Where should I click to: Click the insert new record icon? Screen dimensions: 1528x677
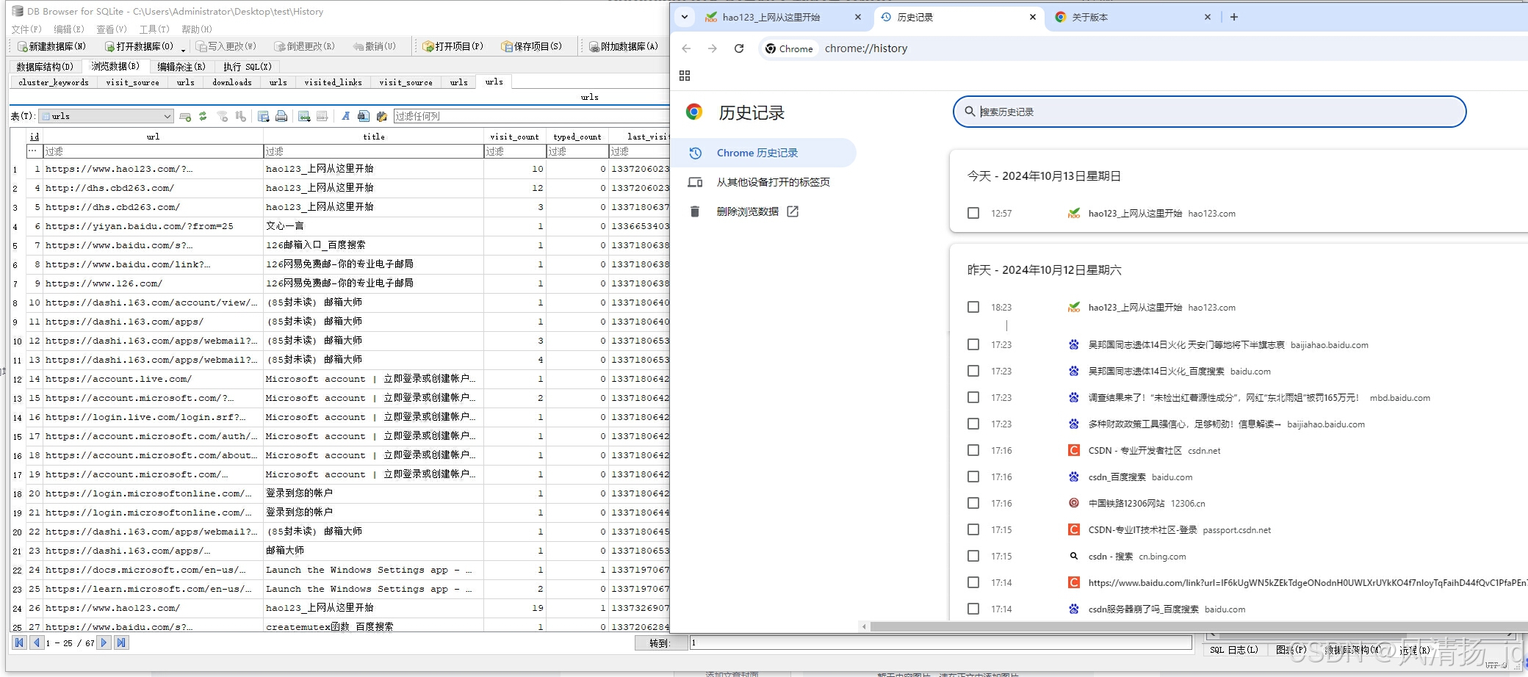coord(304,116)
